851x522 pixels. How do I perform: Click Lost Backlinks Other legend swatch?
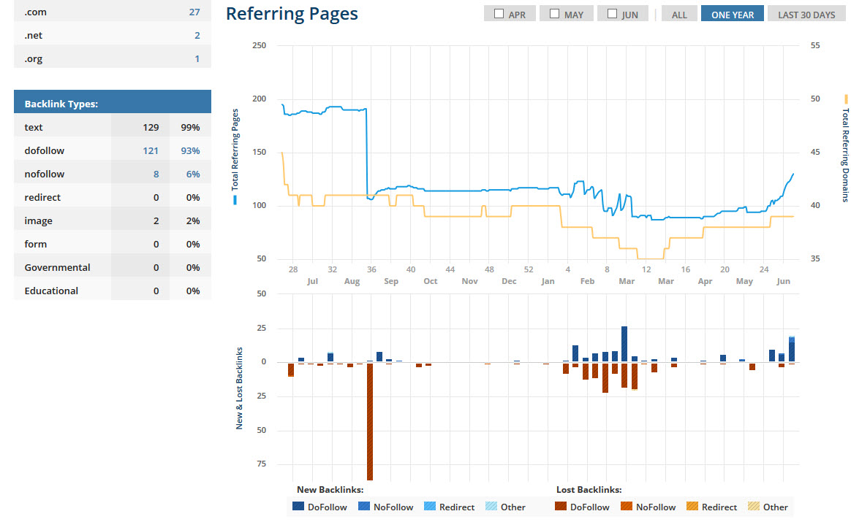point(753,506)
